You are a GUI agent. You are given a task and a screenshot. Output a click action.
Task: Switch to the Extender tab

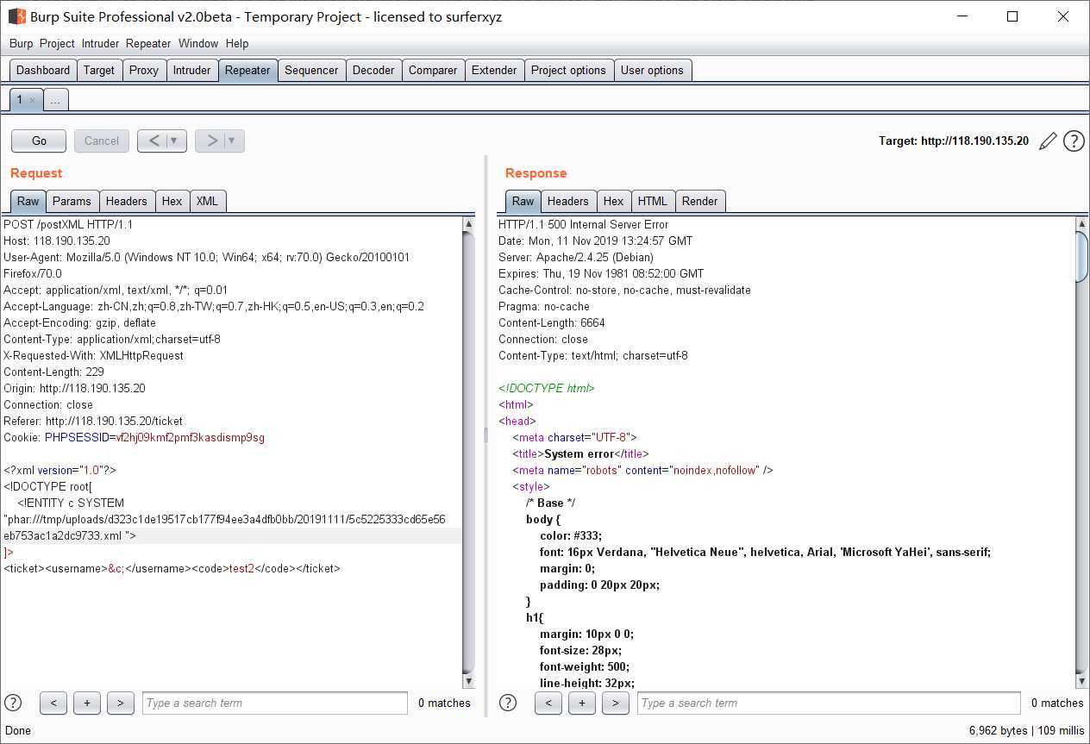coord(494,70)
